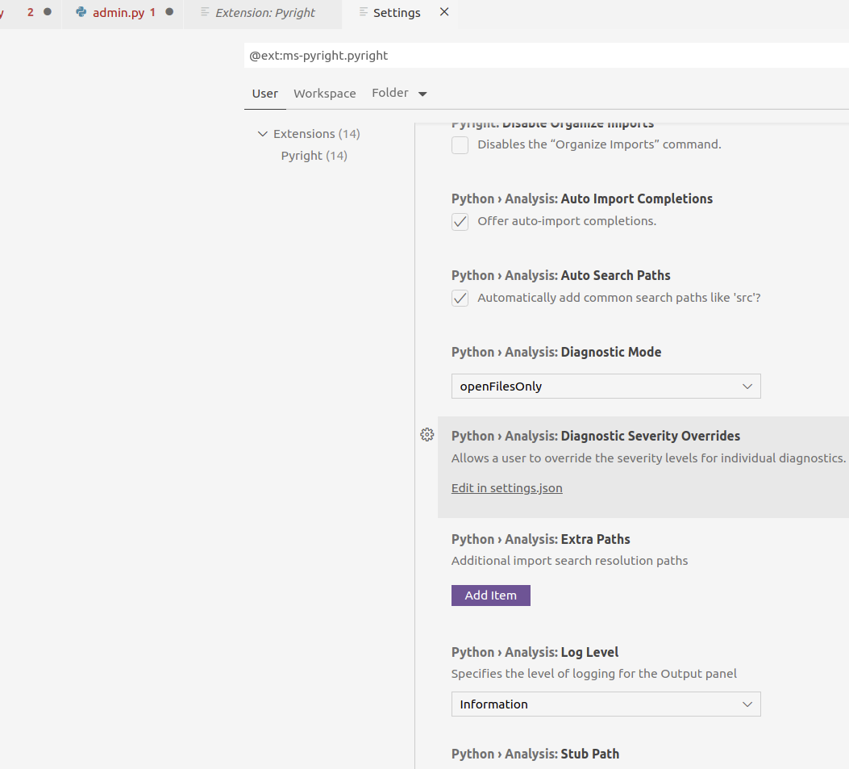This screenshot has width=849, height=769.
Task: Open the Diagnostic Mode dropdown
Action: (606, 386)
